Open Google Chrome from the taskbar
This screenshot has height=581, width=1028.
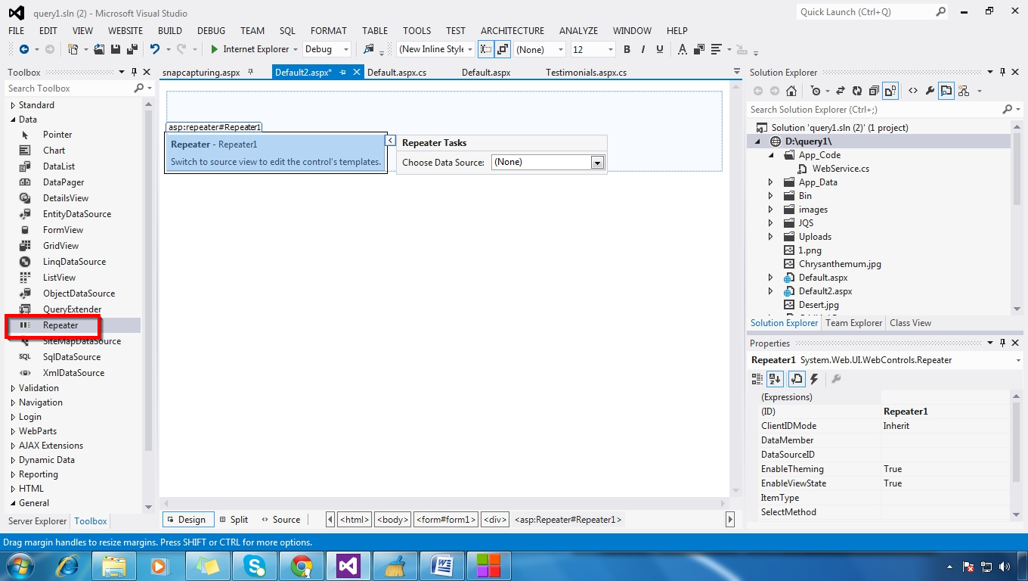coord(302,565)
